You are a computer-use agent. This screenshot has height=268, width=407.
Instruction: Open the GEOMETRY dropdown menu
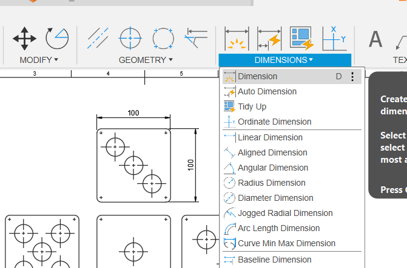(x=146, y=60)
